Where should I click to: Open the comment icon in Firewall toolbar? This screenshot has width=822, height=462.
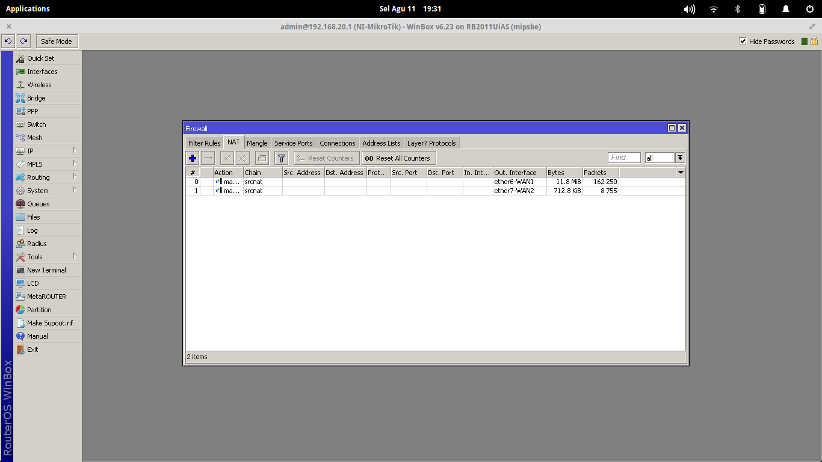262,158
